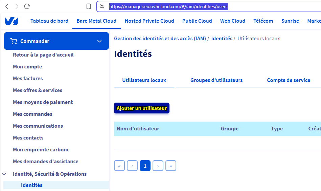The image size is (321, 191).
Task: Click Ajouter un utilisateur button
Action: pos(141,108)
